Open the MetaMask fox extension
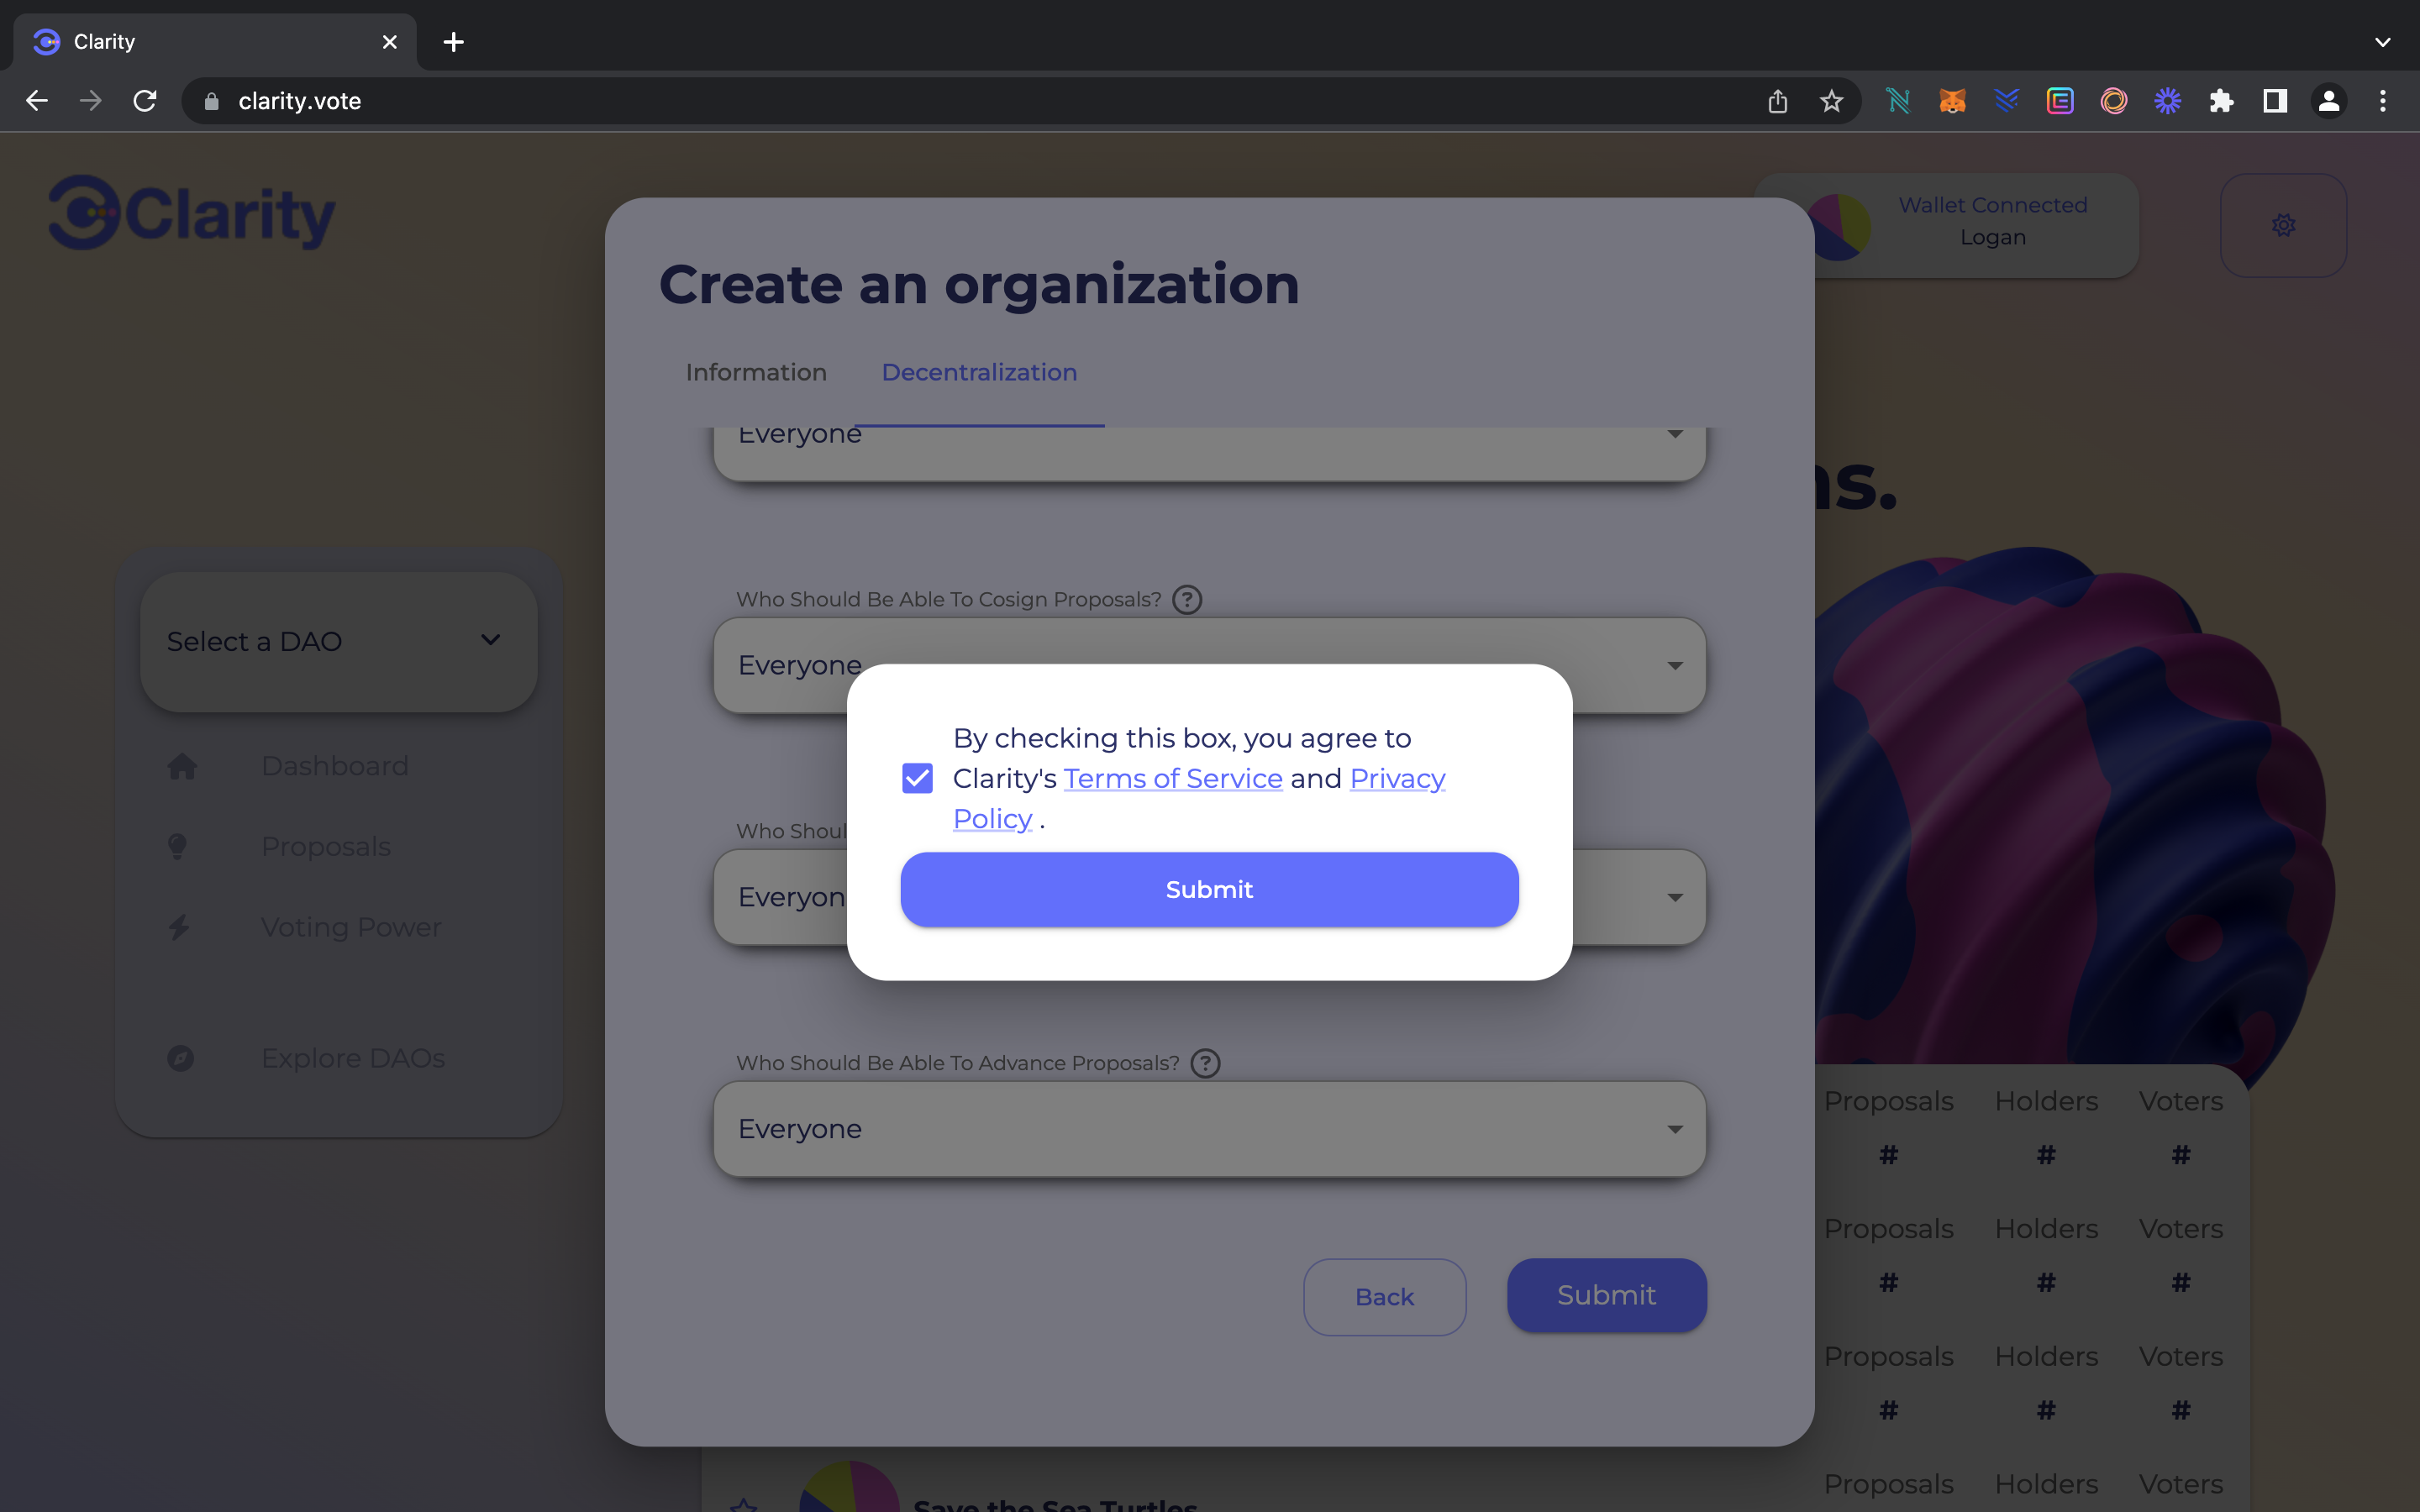Viewport: 2420px width, 1512px height. coord(1952,101)
